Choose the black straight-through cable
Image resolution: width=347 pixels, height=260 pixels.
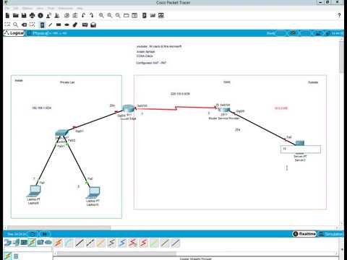click(80, 243)
